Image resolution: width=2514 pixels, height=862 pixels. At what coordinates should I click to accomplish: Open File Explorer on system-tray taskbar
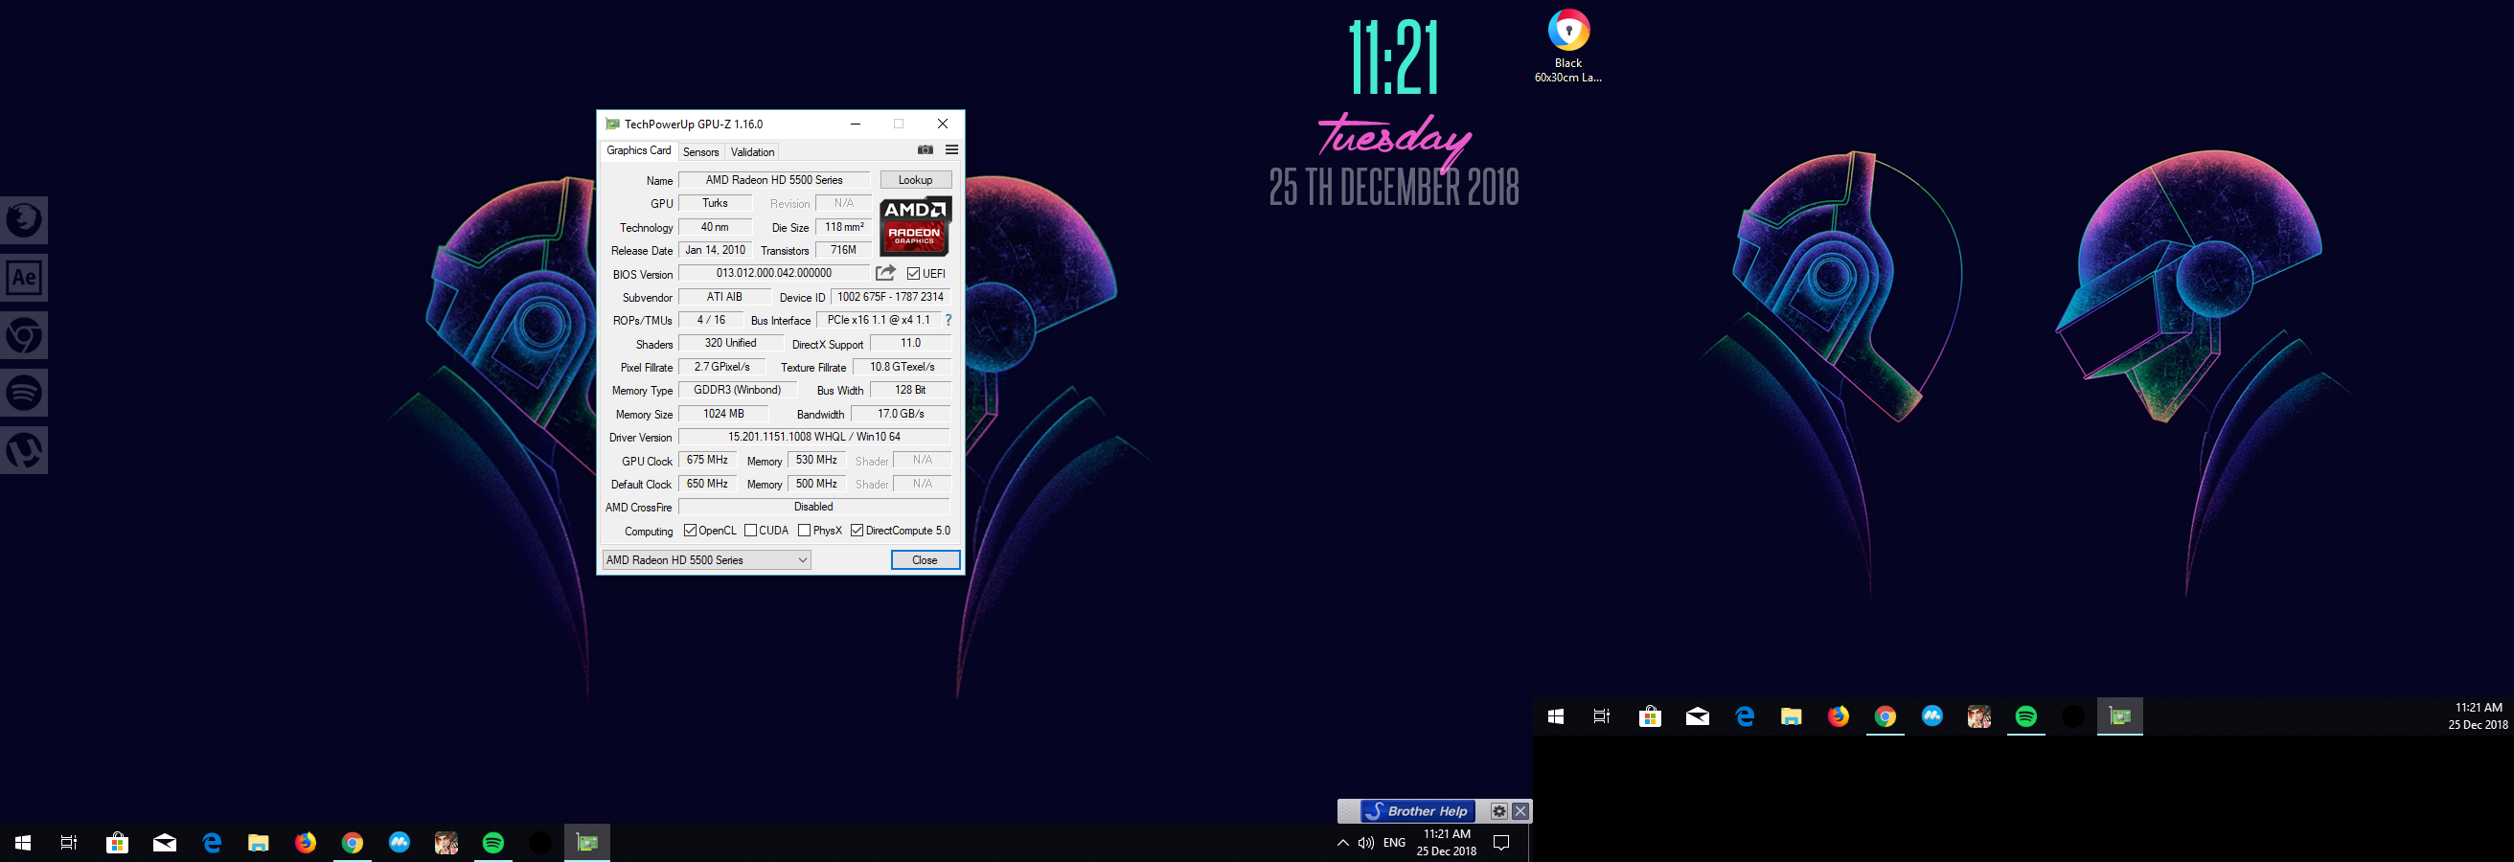pyautogui.click(x=259, y=843)
